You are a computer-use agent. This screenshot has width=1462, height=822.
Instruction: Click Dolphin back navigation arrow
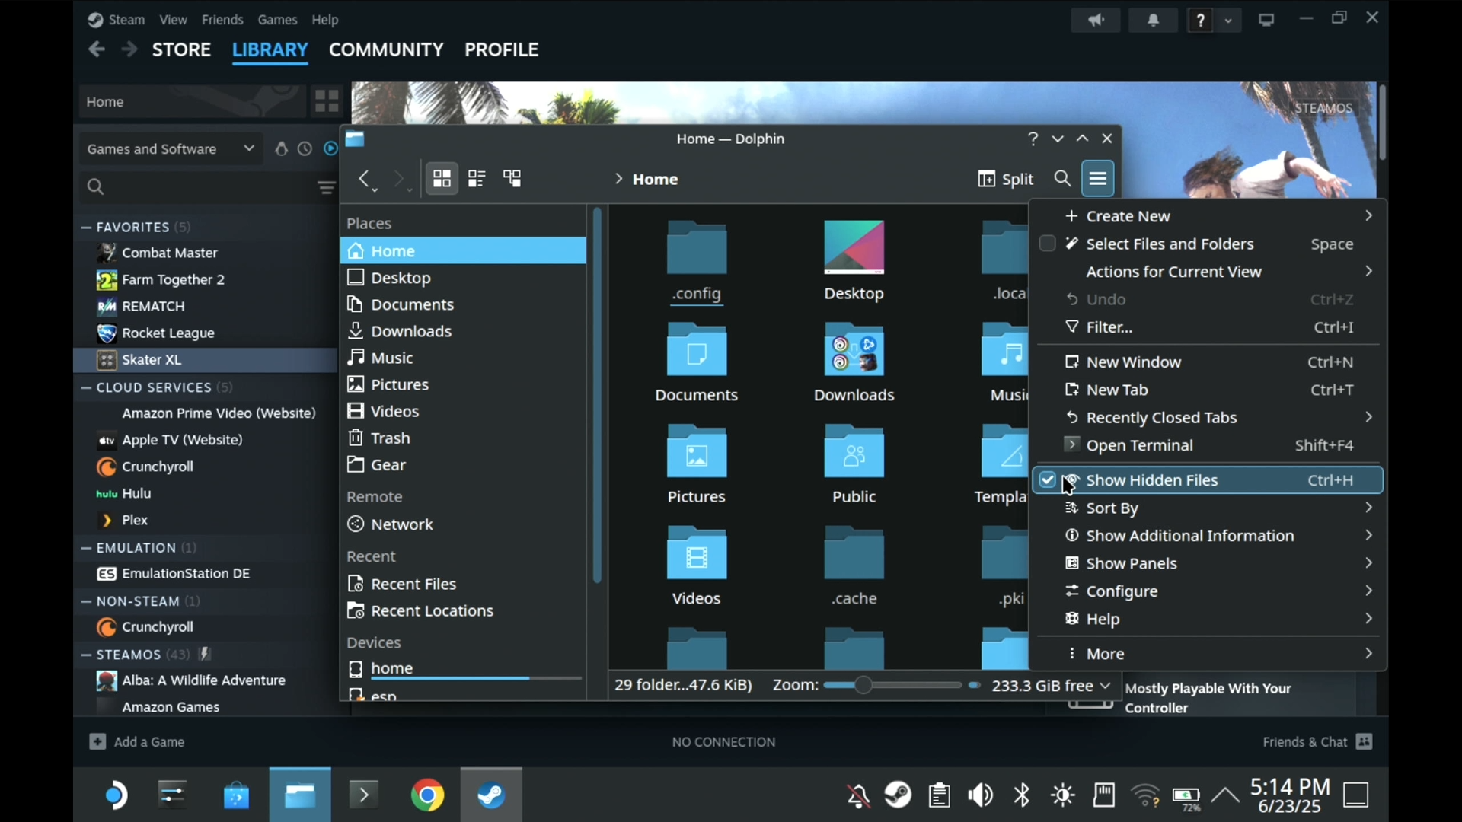pyautogui.click(x=364, y=179)
